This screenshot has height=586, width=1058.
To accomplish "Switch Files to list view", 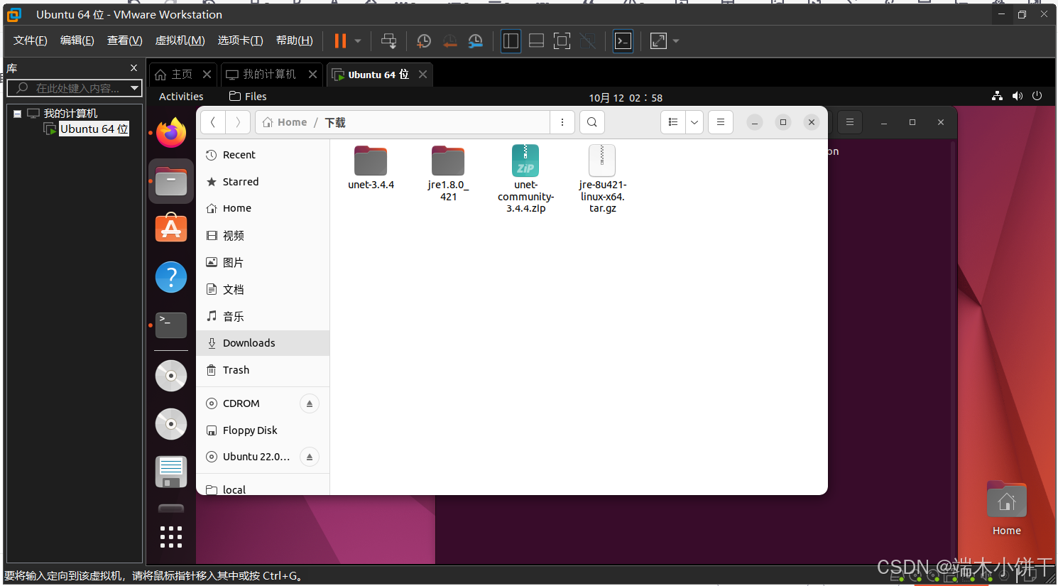I will point(673,122).
